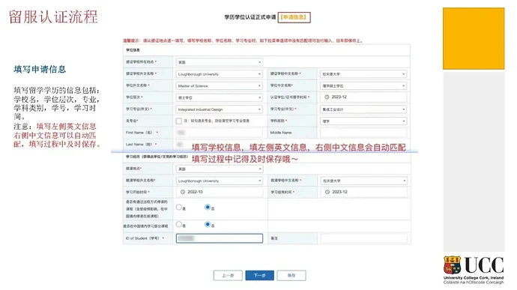
Task: Expand the 理学 discipline category dropdown
Action: [363, 121]
